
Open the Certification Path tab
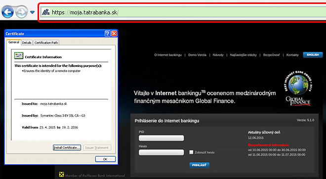(46, 43)
